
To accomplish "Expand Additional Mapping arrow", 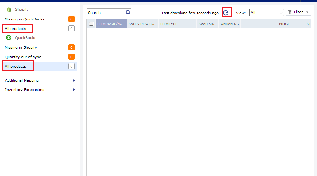I will (x=74, y=80).
